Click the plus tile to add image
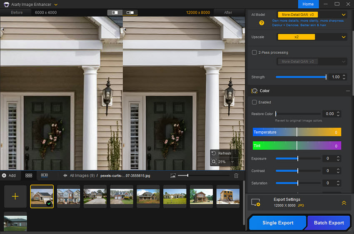The width and height of the screenshot is (354, 234). [x=15, y=197]
